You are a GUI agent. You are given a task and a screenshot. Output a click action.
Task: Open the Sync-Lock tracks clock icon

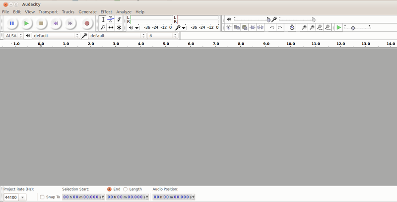click(x=292, y=27)
